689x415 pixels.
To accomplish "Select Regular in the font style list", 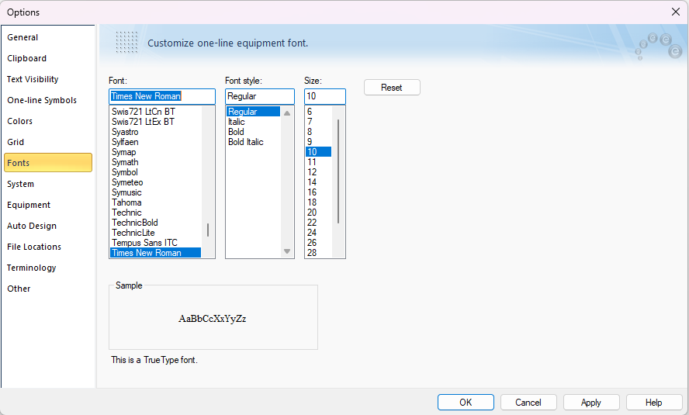I will [x=253, y=112].
